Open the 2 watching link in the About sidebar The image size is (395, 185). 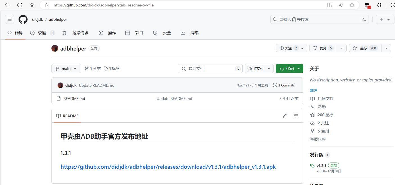point(319,123)
